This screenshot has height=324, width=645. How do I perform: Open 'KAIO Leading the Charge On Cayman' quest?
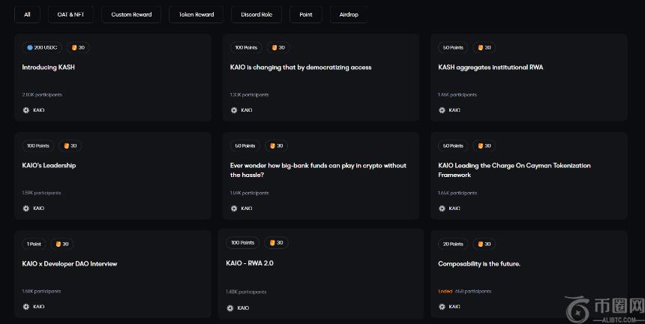coord(514,170)
